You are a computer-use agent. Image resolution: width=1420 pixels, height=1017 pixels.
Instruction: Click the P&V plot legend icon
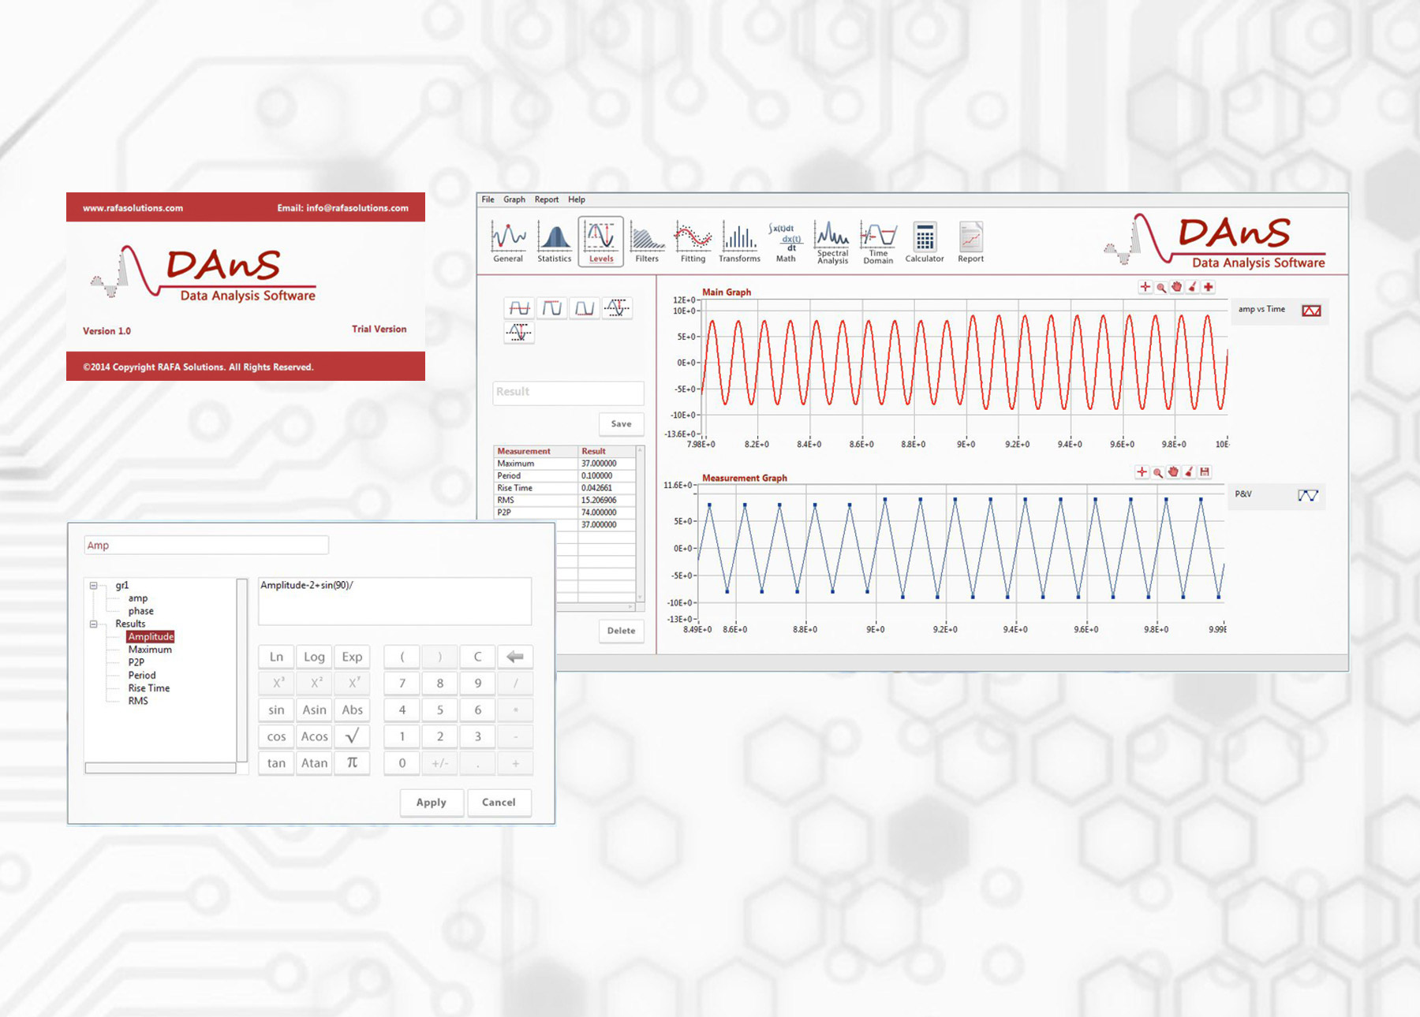[1307, 495]
